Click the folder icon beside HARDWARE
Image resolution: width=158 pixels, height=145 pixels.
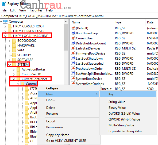(x=14, y=45)
